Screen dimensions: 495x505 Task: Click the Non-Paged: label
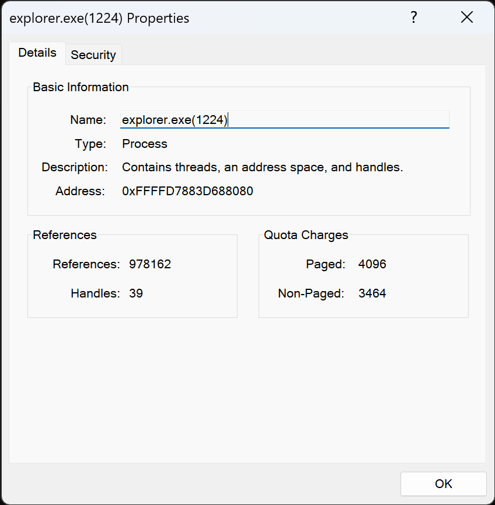tap(311, 293)
